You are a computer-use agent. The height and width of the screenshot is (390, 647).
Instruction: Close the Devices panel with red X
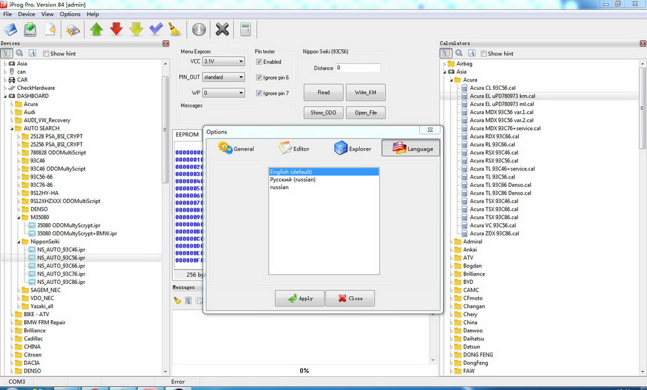click(x=166, y=43)
